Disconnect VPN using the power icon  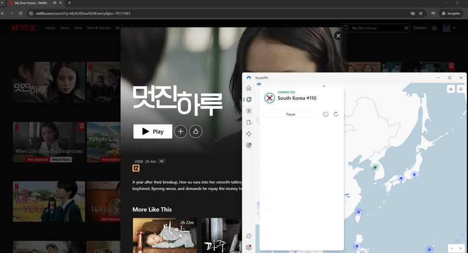click(x=325, y=114)
